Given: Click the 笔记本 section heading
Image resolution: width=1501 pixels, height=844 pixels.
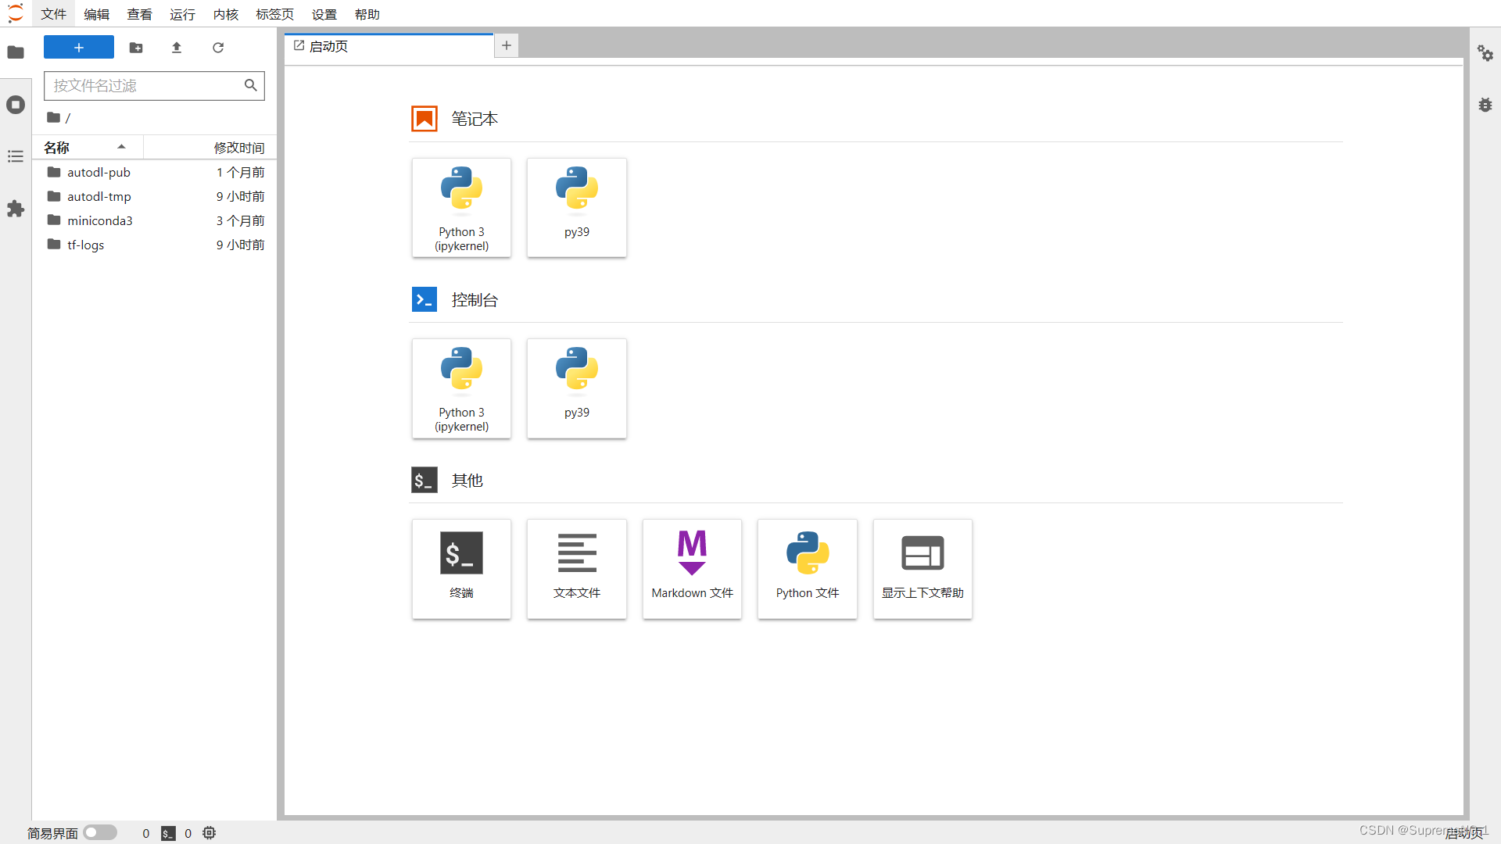Looking at the screenshot, I should tap(475, 119).
